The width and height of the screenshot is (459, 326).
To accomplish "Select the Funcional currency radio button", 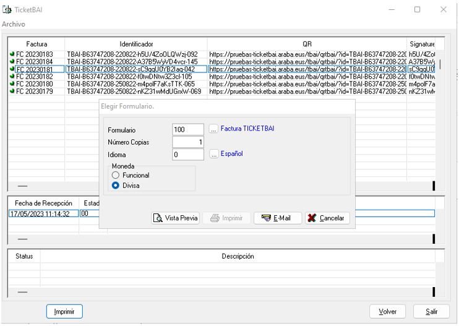I will click(116, 176).
